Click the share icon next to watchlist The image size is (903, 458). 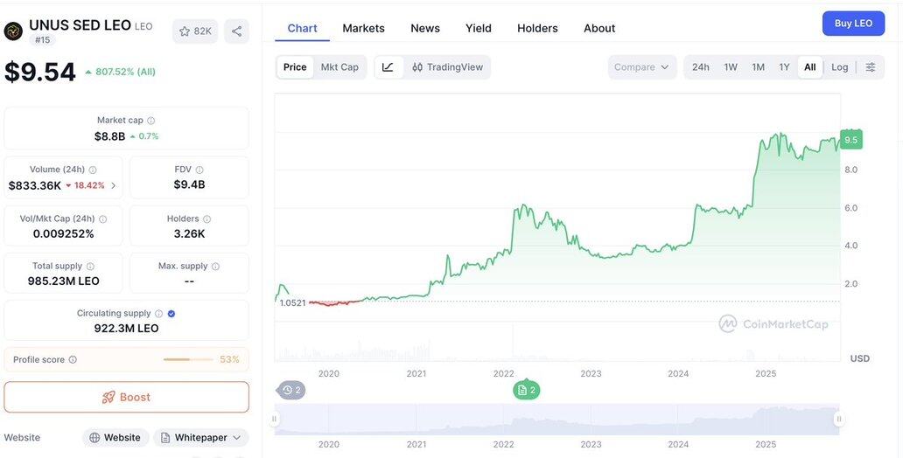click(x=236, y=31)
